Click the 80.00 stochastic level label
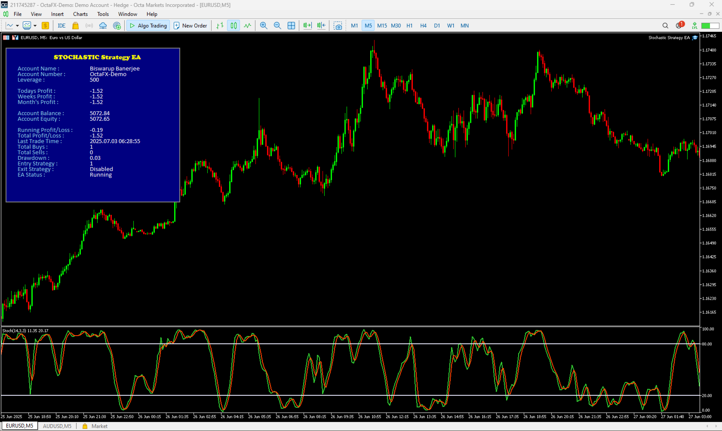Viewport: 722px width, 431px height. coord(707,344)
